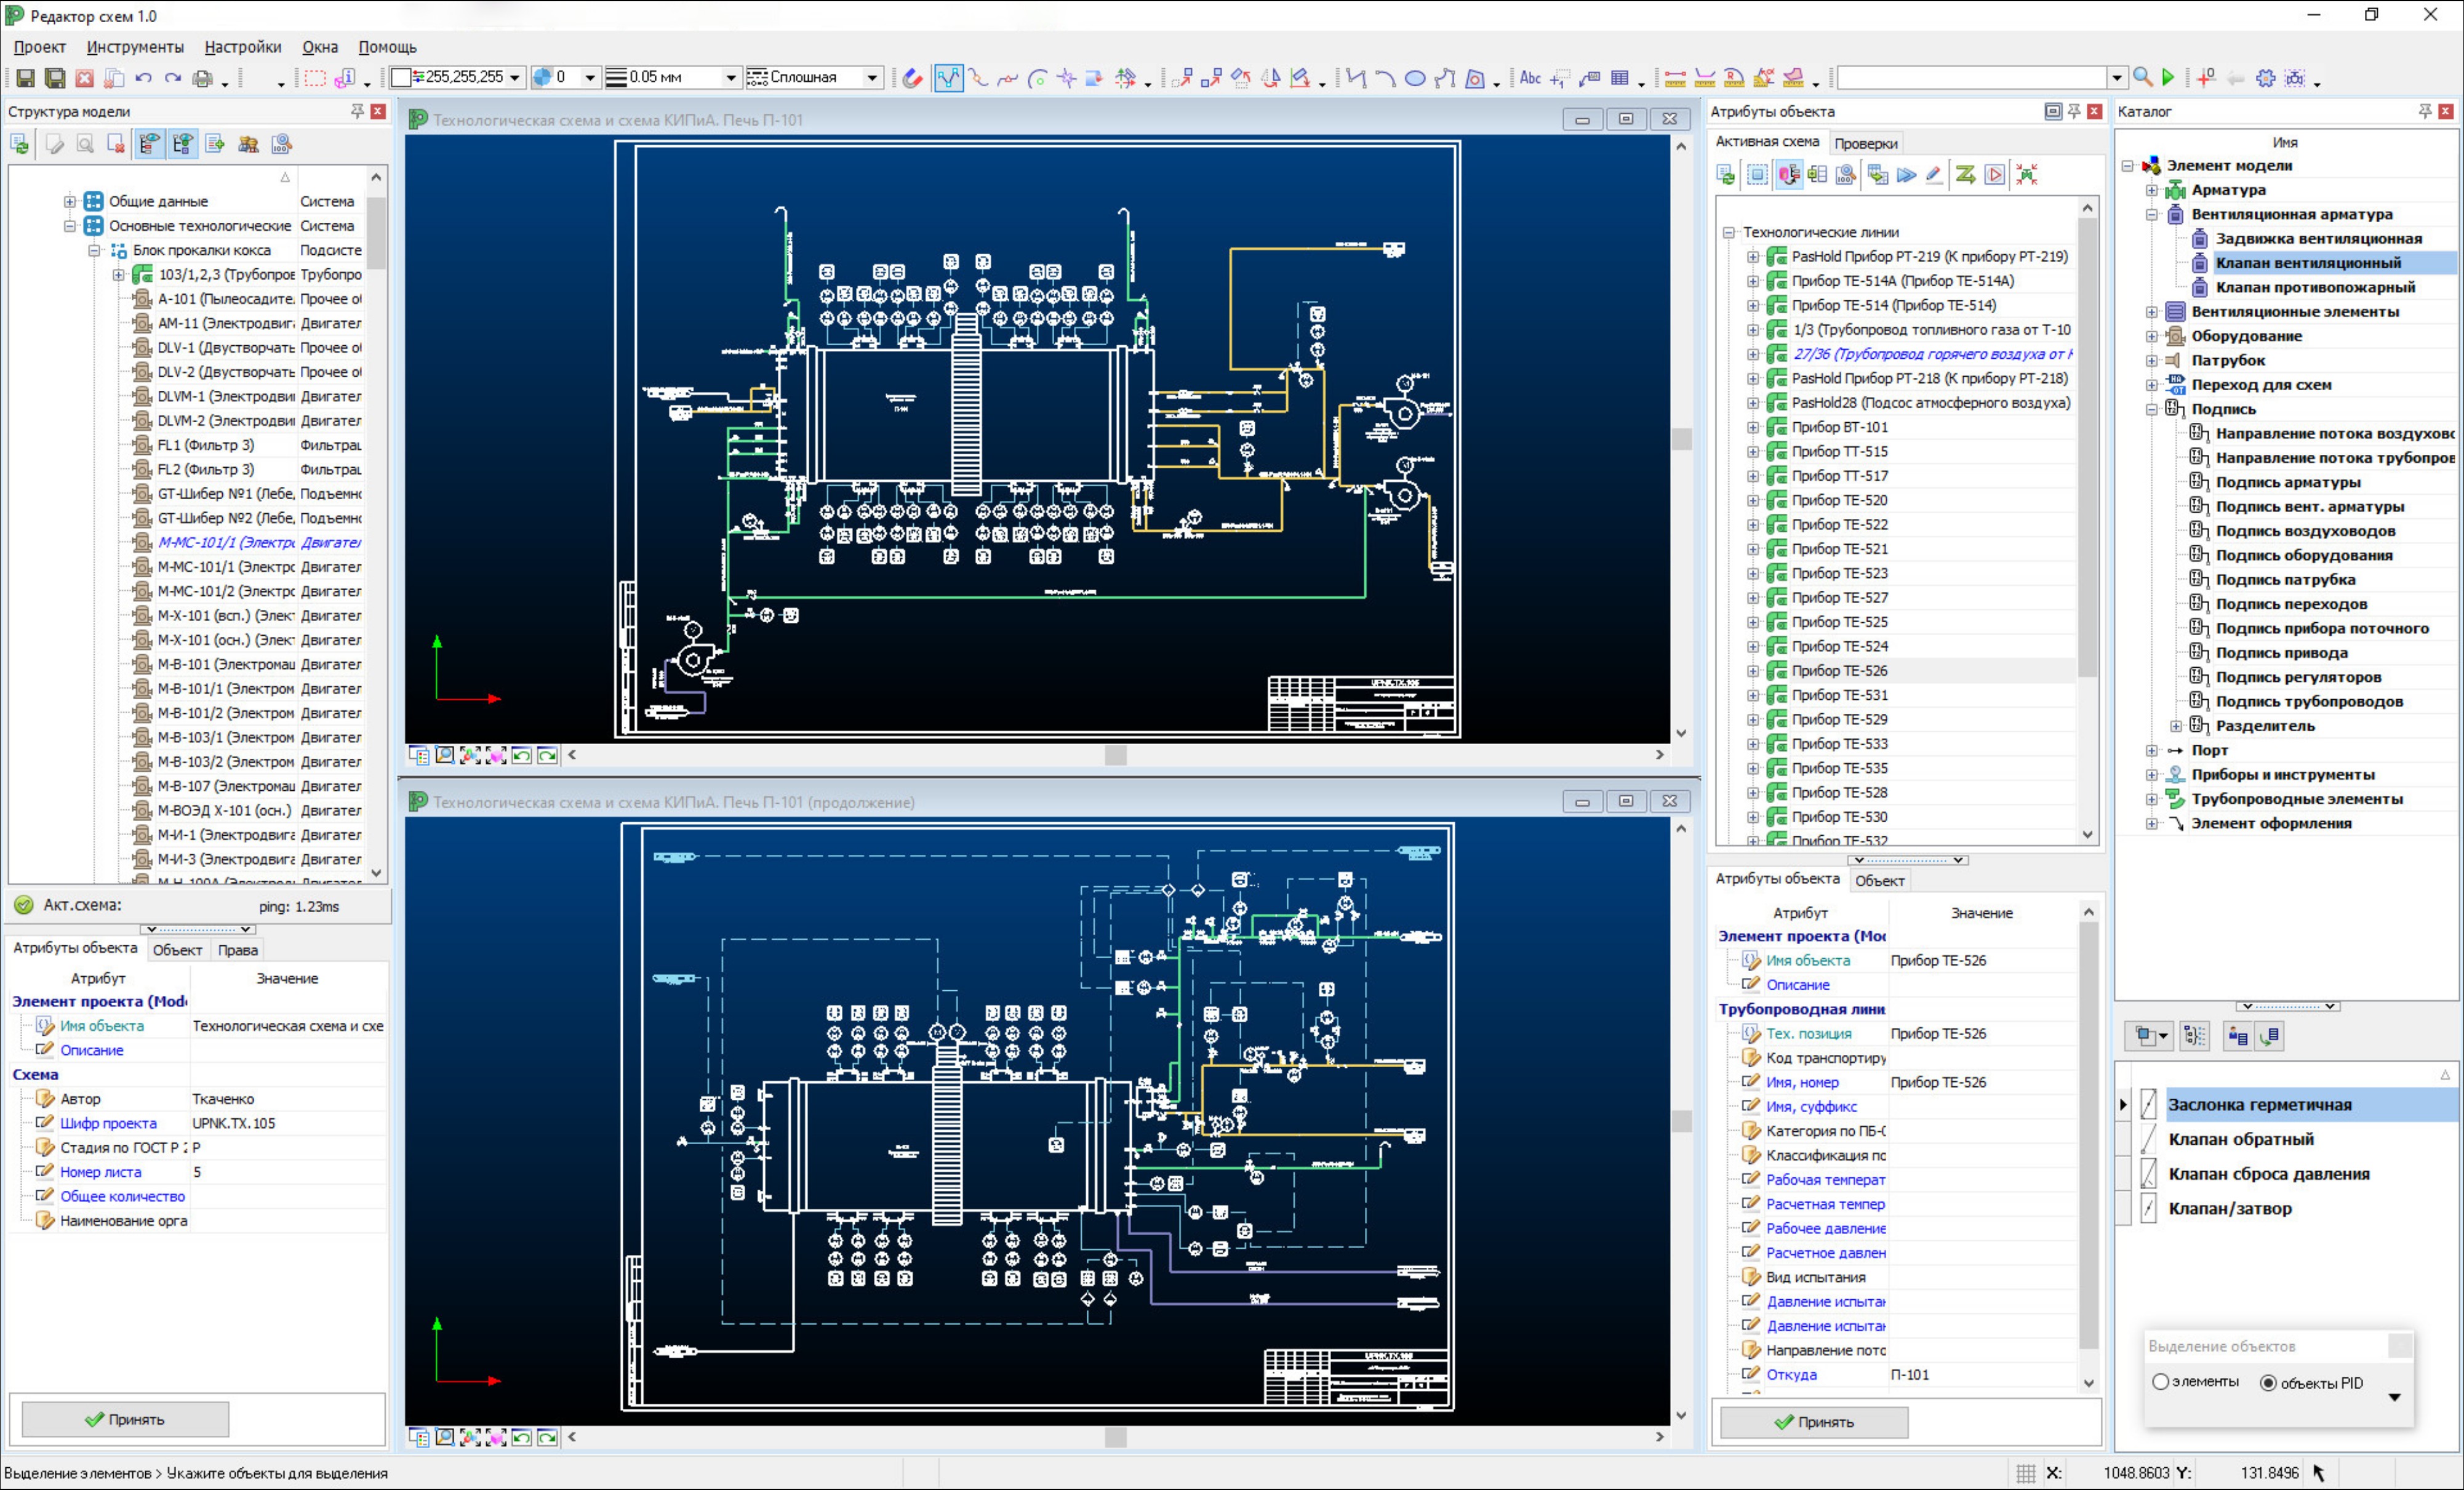Open the Инструменты menu

(x=135, y=47)
